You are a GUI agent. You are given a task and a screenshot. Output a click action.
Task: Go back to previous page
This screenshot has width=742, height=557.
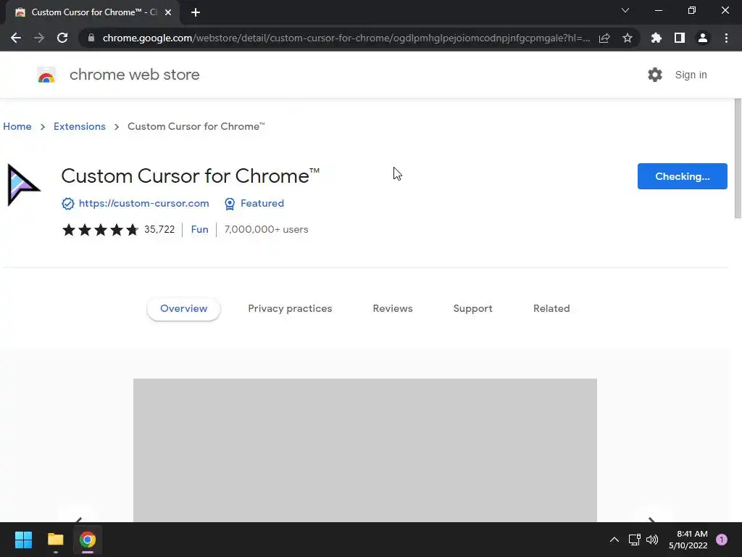pyautogui.click(x=16, y=38)
